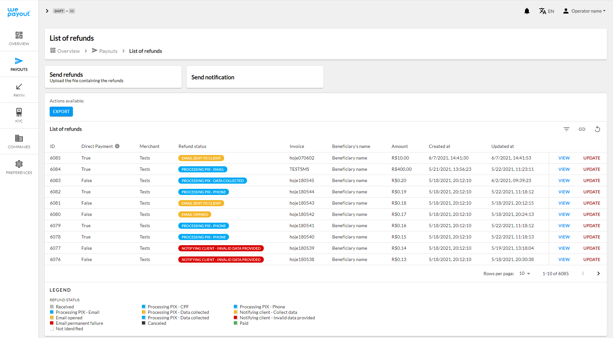Go to previous page of refunds
Image resolution: width=613 pixels, height=338 pixels.
583,273
